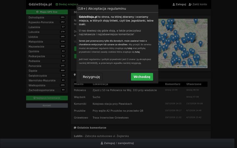Open the Pruszków city entry
The image size is (237, 148).
click(x=80, y=111)
